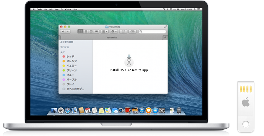This screenshot has height=136, width=264.
Task: Open iPhoto icon in Dock
Action: point(135,111)
